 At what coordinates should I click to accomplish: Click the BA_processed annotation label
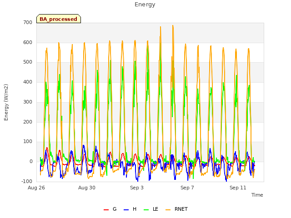[x=59, y=19]
